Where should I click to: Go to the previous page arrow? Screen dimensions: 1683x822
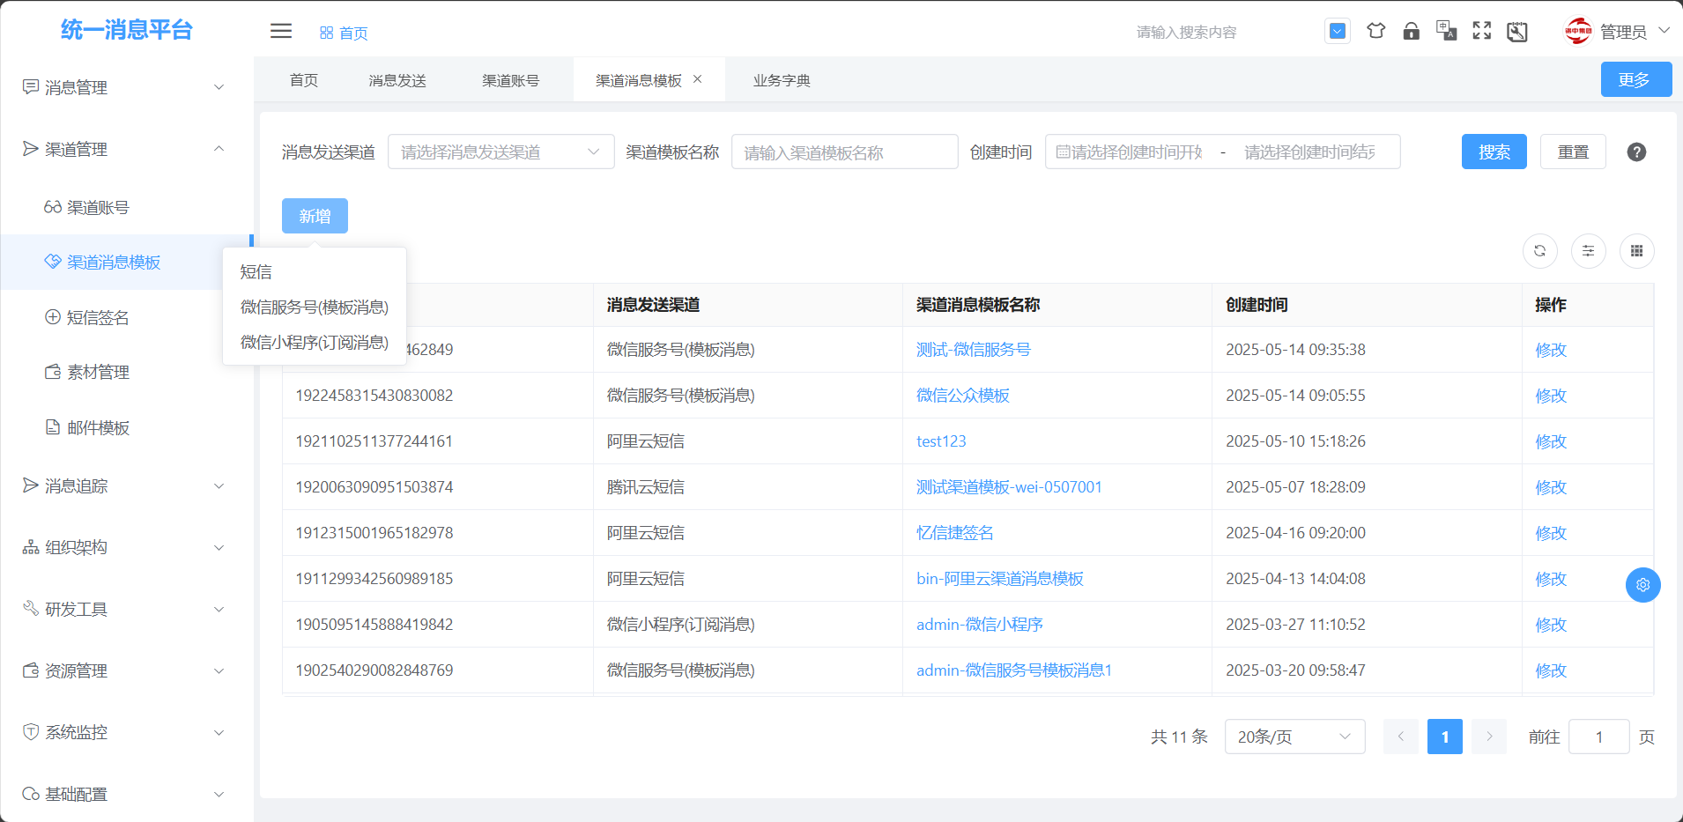[x=1400, y=737]
